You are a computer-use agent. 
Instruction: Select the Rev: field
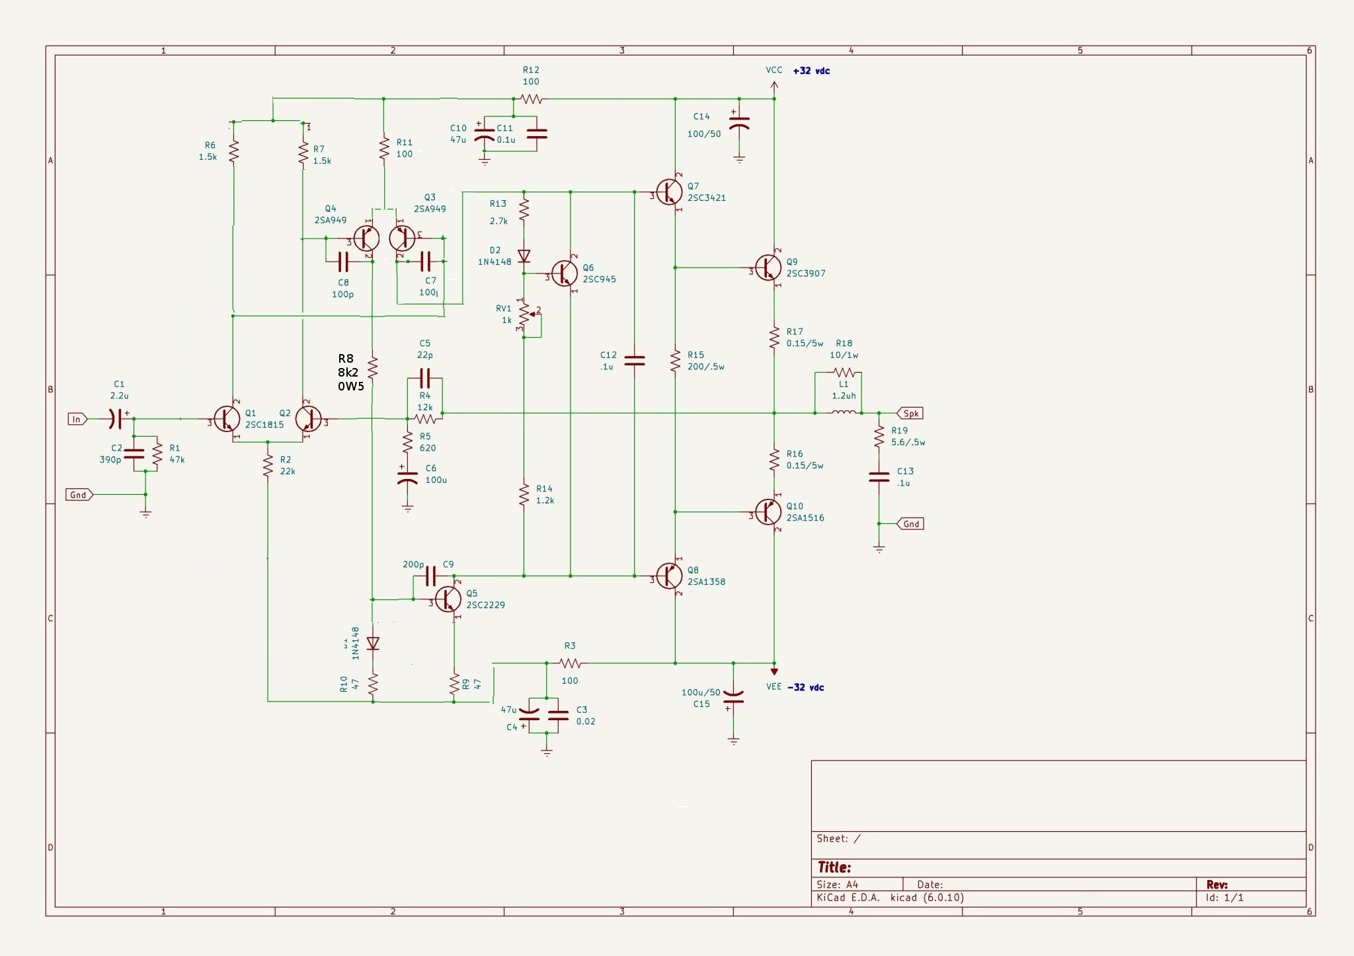click(x=1217, y=884)
